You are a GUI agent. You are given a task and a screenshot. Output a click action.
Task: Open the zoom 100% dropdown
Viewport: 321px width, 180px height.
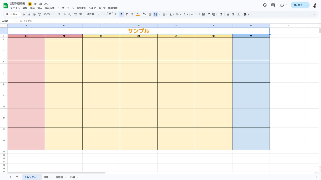pyautogui.click(x=49, y=14)
